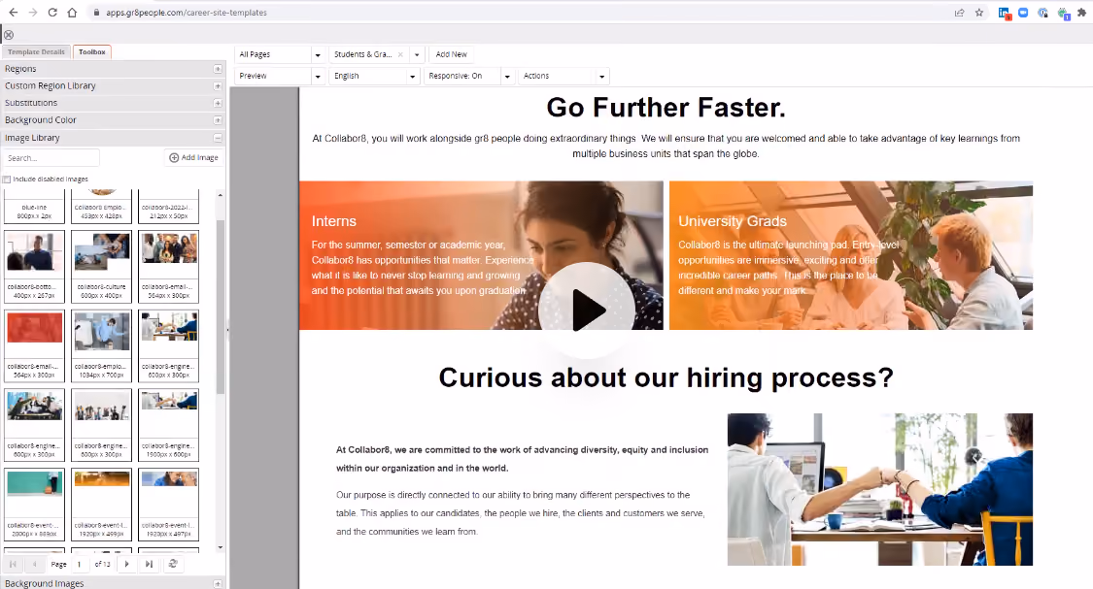Play the video with the play button

(x=587, y=310)
